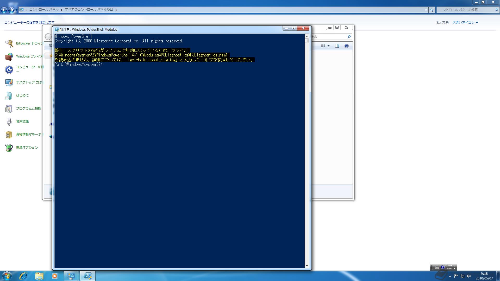
Task: Open the BitLocker drive encryption item
Action: pyautogui.click(x=23, y=43)
